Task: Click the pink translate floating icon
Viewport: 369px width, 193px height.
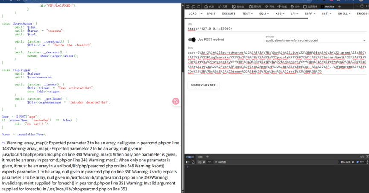Action: (x=176, y=101)
